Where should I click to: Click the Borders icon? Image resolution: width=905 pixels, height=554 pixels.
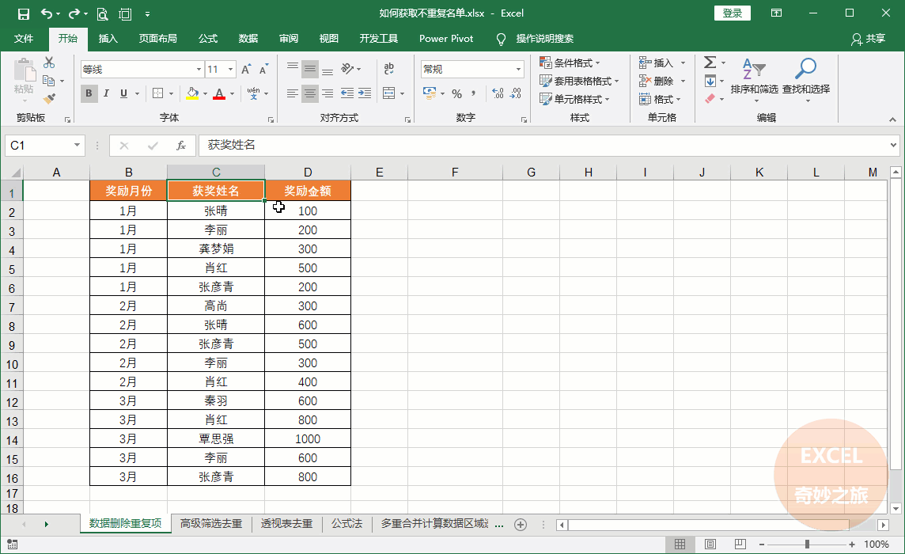tap(157, 93)
